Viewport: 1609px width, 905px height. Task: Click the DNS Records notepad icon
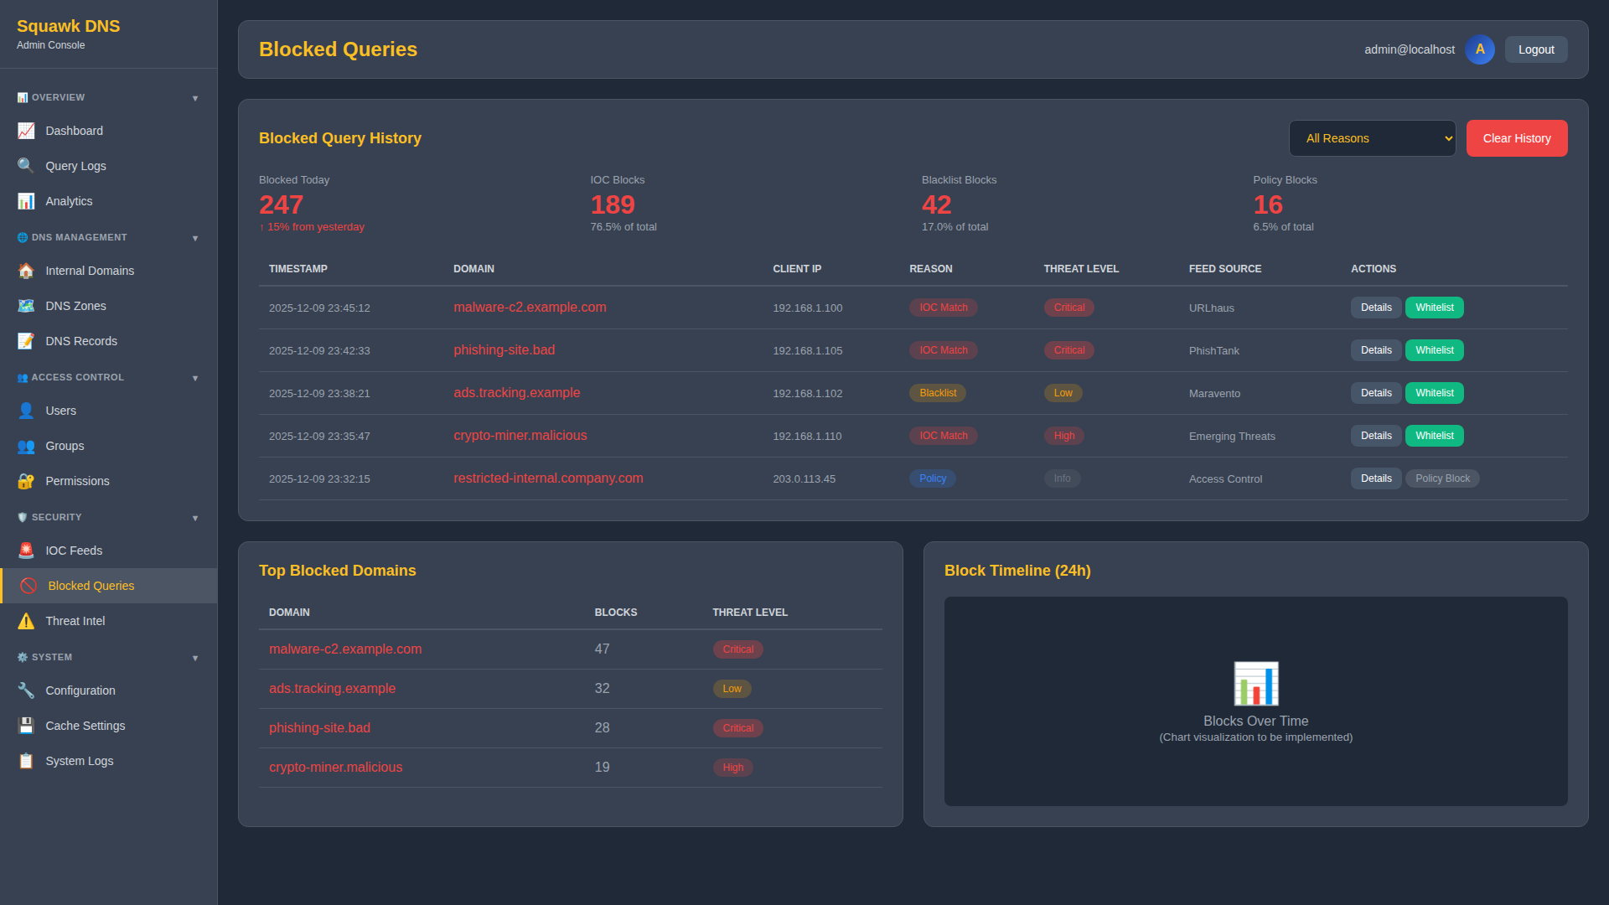(26, 341)
